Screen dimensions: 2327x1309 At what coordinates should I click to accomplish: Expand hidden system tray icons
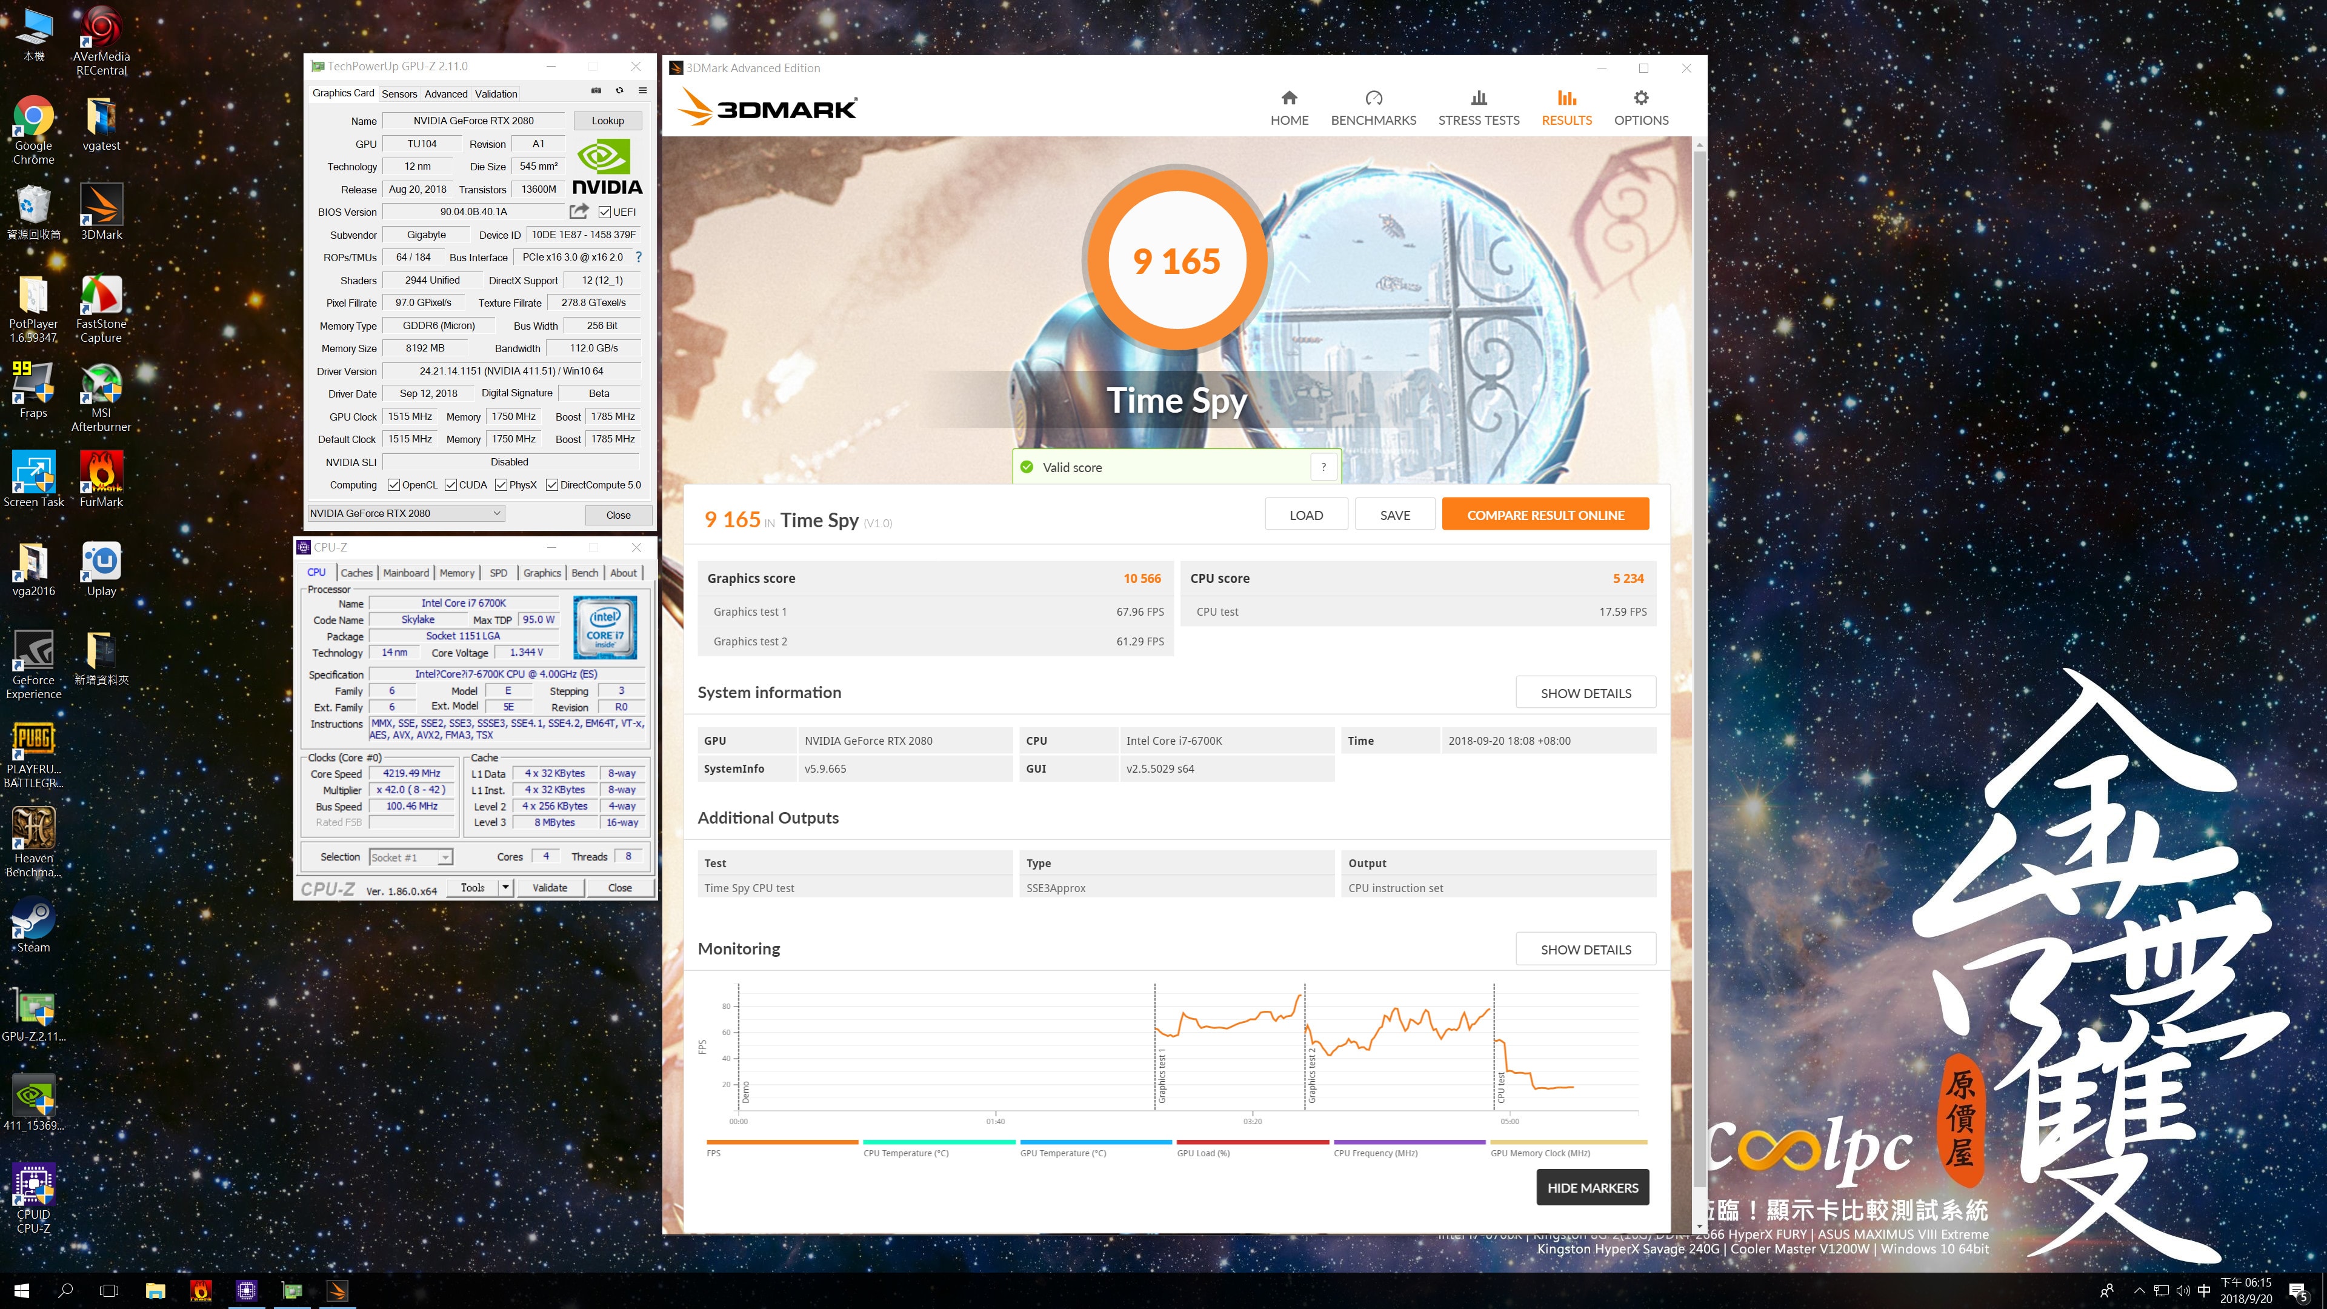pos(2138,1290)
